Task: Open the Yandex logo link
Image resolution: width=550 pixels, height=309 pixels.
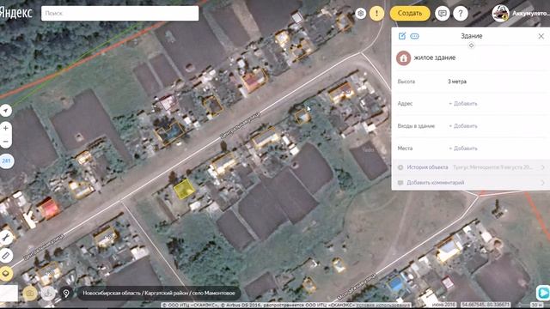Action: tap(16, 13)
